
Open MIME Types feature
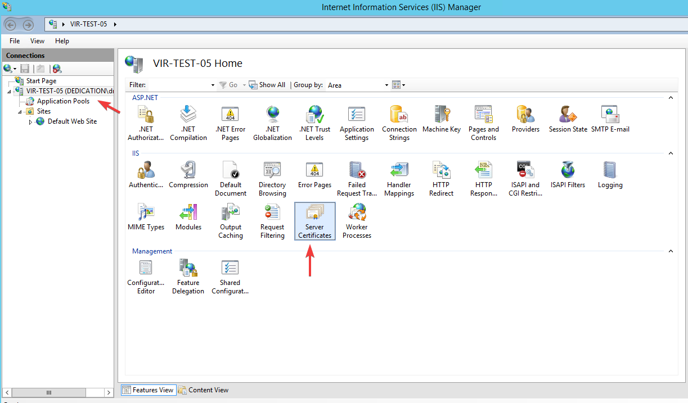(146, 218)
